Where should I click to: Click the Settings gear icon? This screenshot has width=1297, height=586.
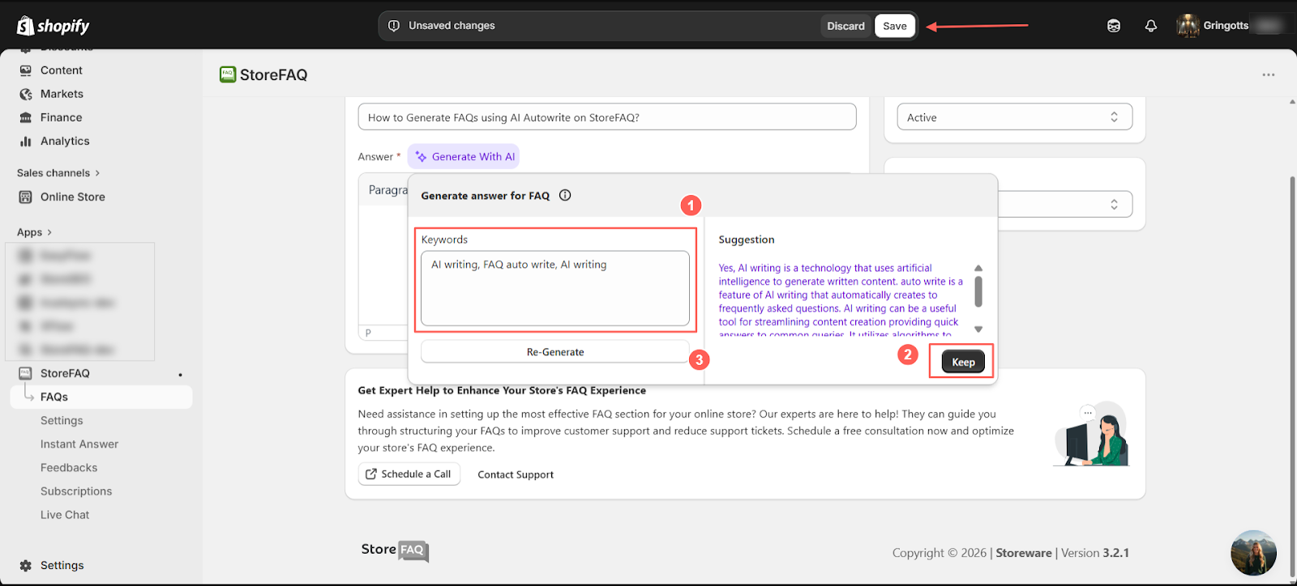click(26, 565)
